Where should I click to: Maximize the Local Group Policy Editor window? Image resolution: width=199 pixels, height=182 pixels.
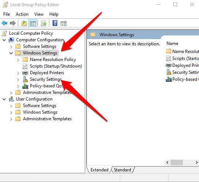(x=175, y=5)
